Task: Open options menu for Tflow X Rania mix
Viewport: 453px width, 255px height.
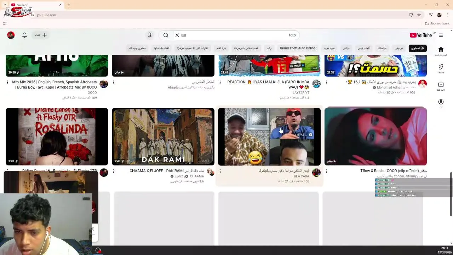Action: tap(326, 171)
